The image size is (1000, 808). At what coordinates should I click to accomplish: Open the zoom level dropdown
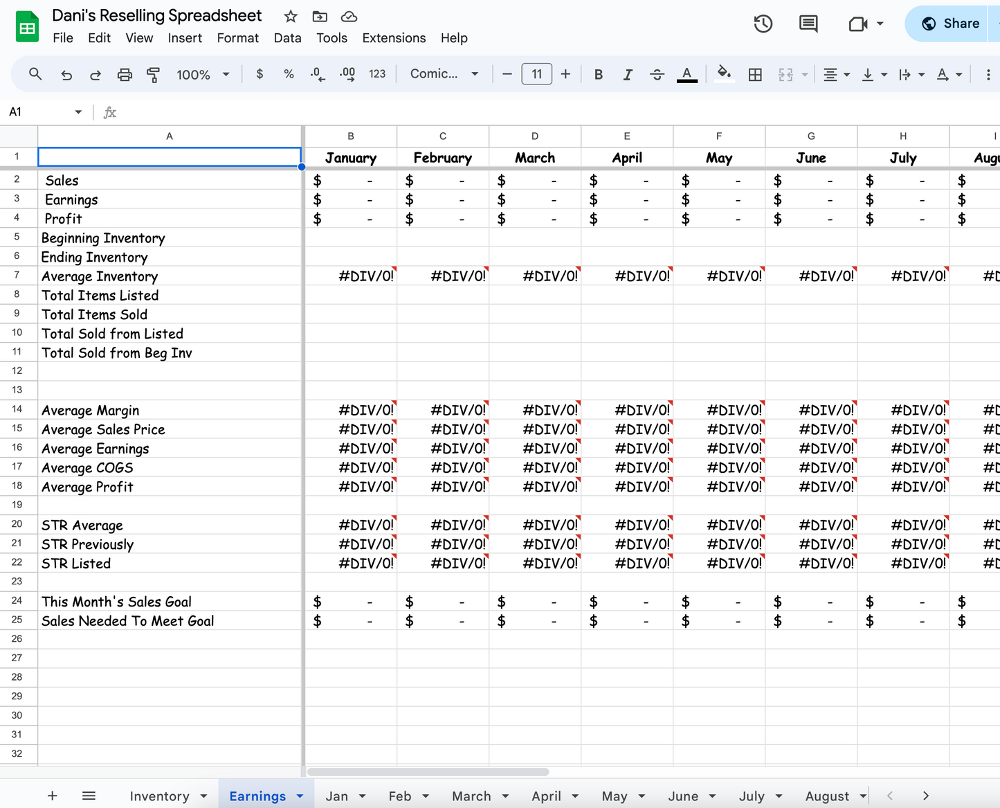202,74
